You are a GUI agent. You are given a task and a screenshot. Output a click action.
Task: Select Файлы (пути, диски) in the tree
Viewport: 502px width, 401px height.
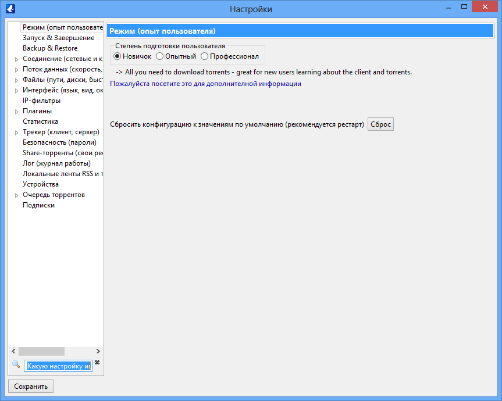[x=62, y=80]
